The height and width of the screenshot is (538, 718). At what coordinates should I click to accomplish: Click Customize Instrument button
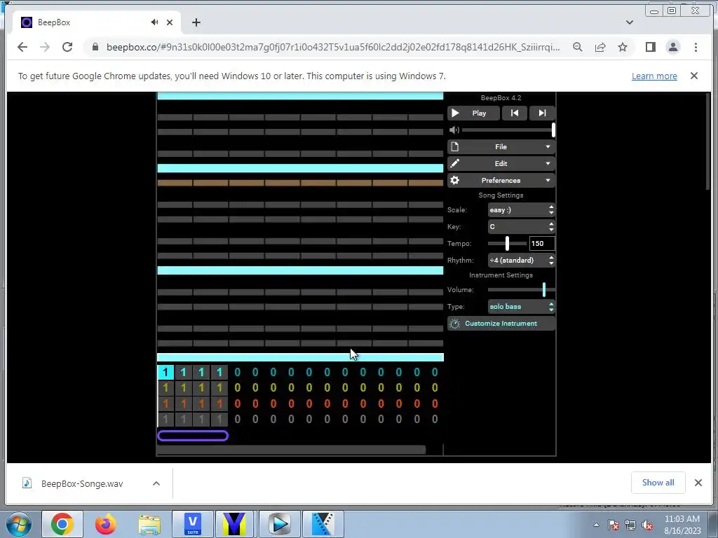tap(501, 324)
